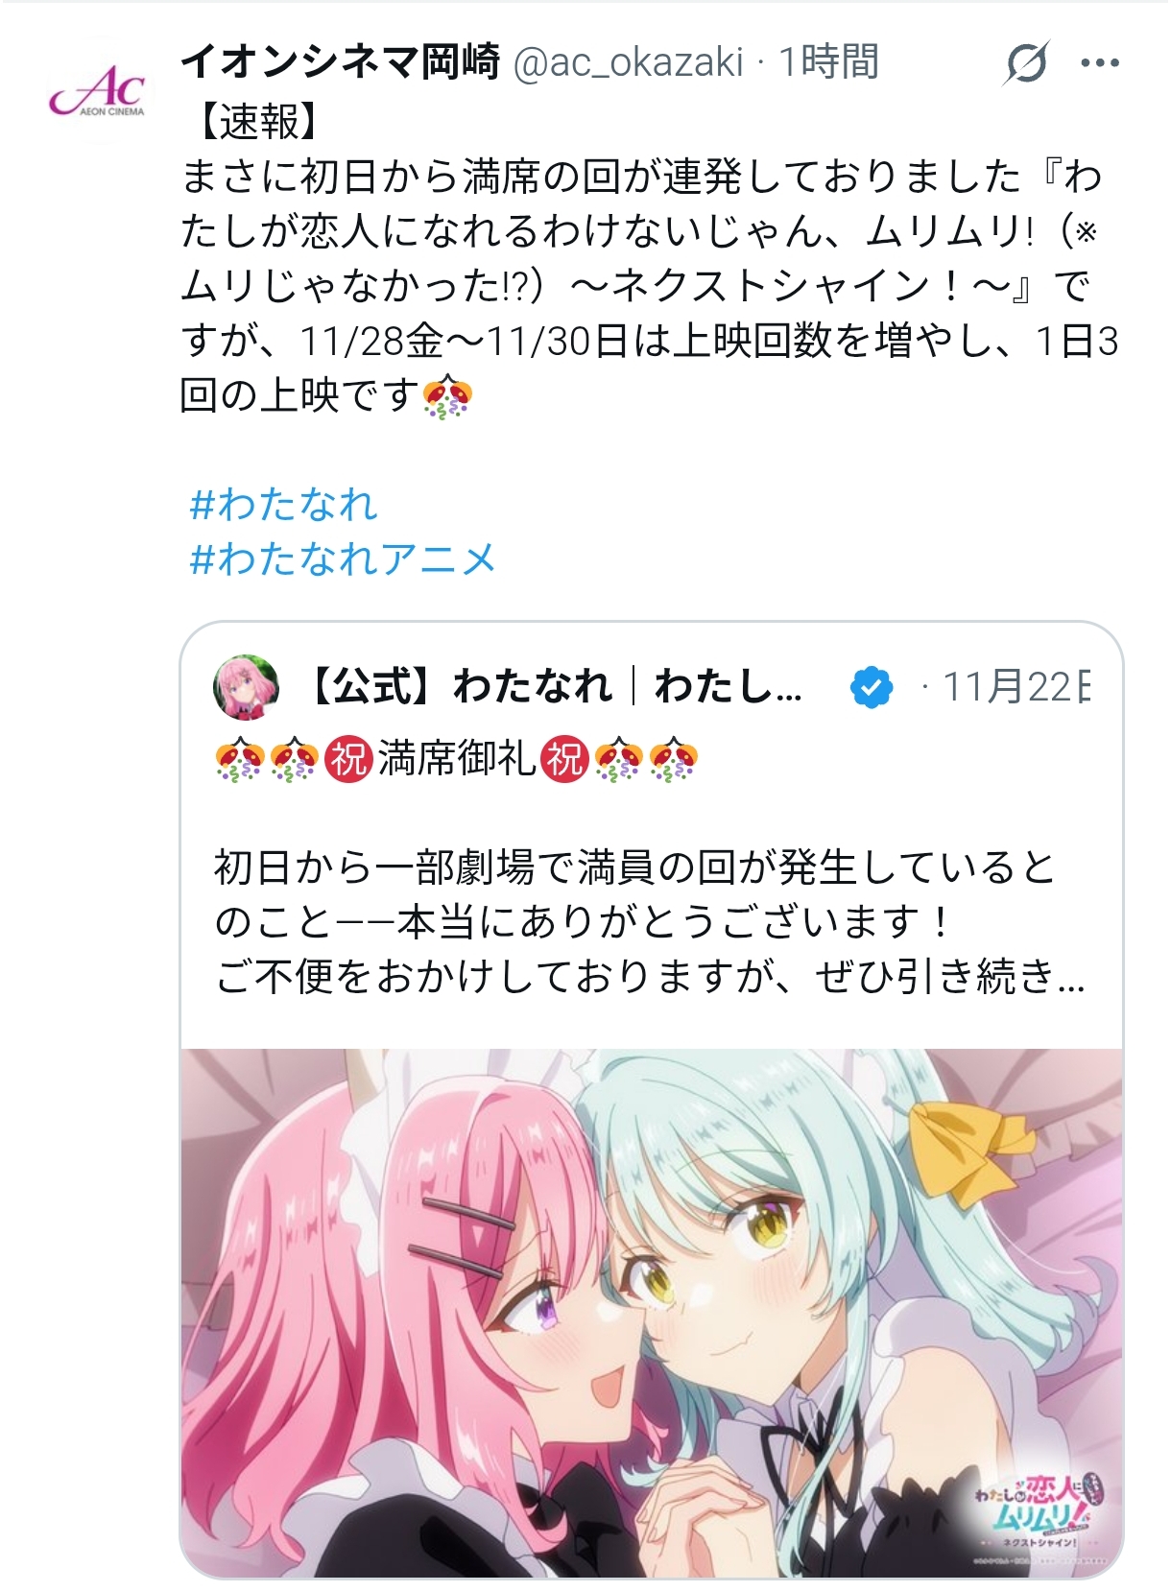Open the 1時間 timestamp

point(828,62)
